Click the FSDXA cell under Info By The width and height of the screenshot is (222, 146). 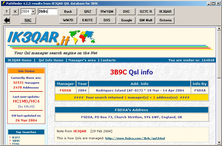pyautogui.click(x=200, y=90)
